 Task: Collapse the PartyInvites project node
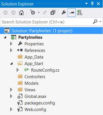tap(5, 37)
